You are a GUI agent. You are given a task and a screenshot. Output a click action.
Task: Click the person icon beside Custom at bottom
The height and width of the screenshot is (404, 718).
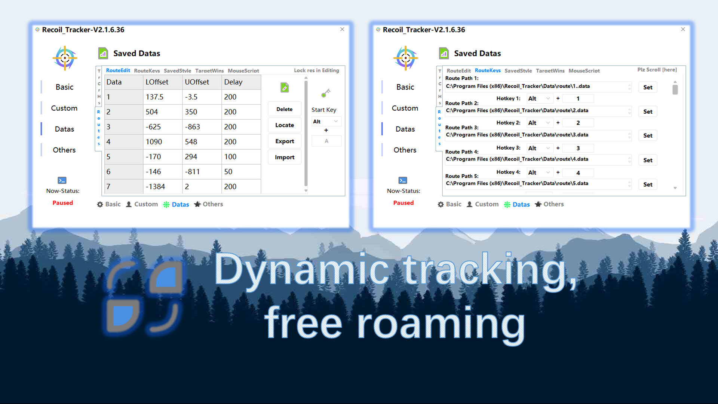pyautogui.click(x=129, y=204)
